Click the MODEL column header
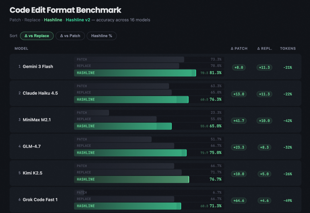310x213 pixels. pos(21,48)
